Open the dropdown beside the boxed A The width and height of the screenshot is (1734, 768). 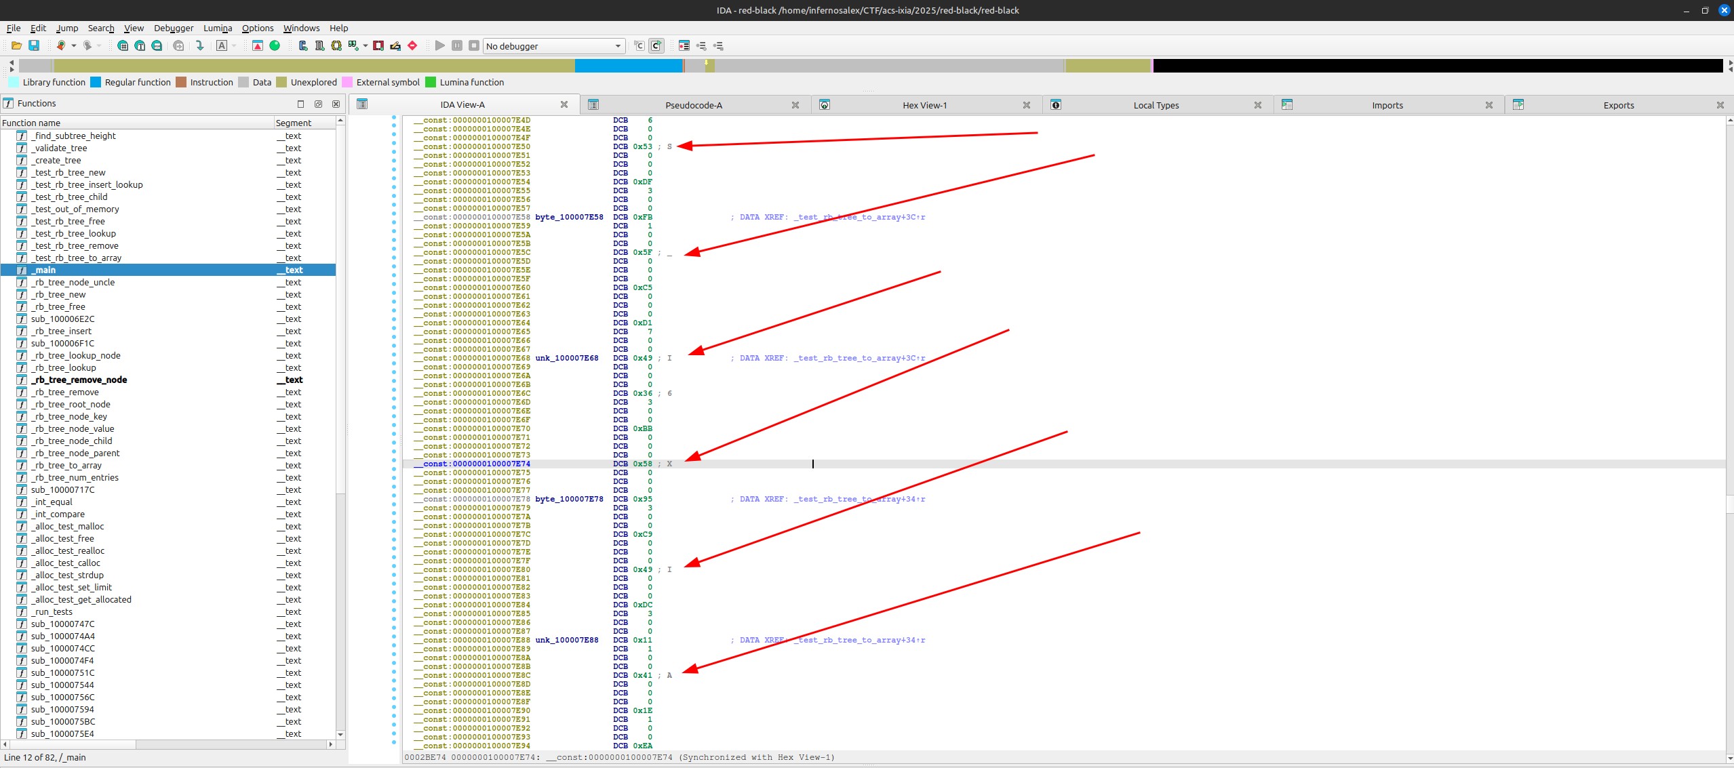(x=235, y=45)
